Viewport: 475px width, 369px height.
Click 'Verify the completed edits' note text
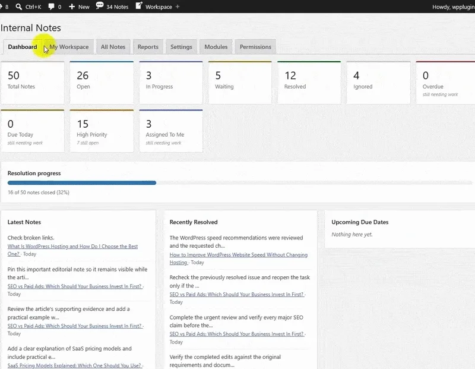tap(225, 361)
